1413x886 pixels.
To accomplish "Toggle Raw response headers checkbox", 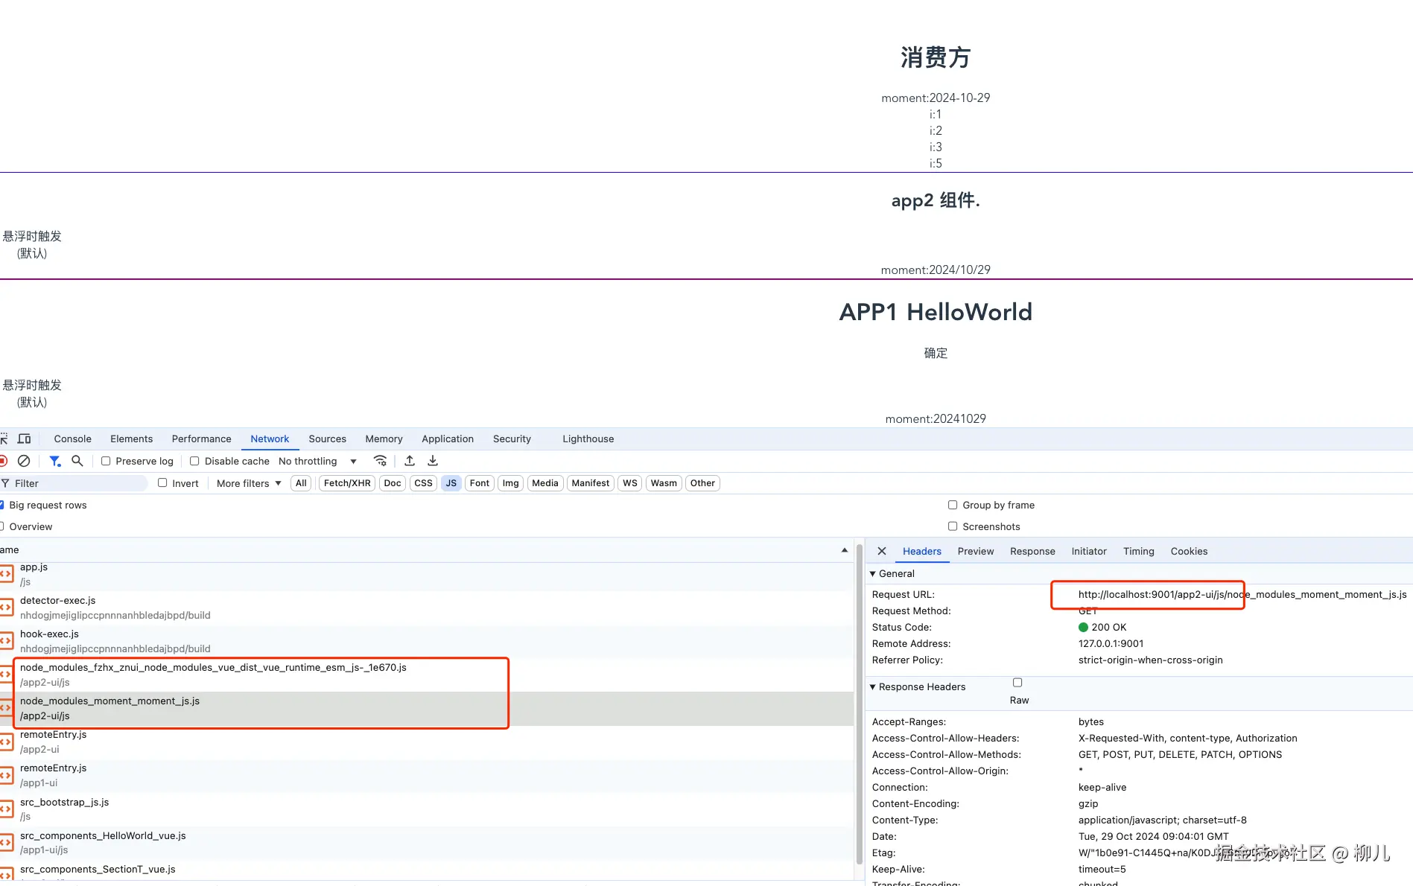I will (1017, 683).
